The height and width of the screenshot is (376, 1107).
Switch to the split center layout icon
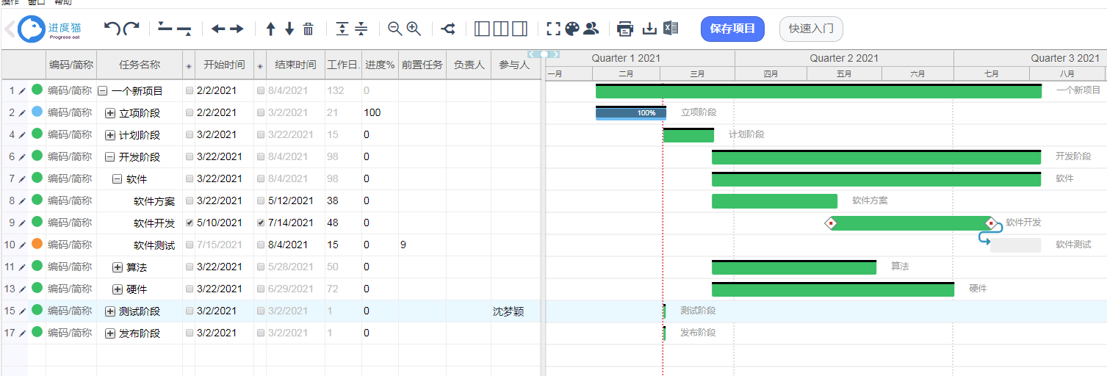tap(501, 29)
